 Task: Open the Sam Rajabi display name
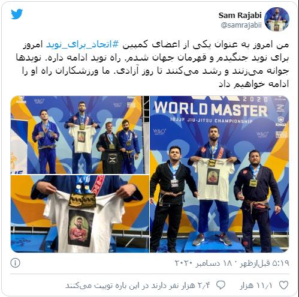[x=240, y=16]
